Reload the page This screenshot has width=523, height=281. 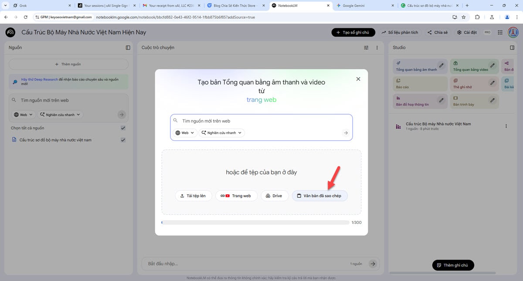coord(26,17)
